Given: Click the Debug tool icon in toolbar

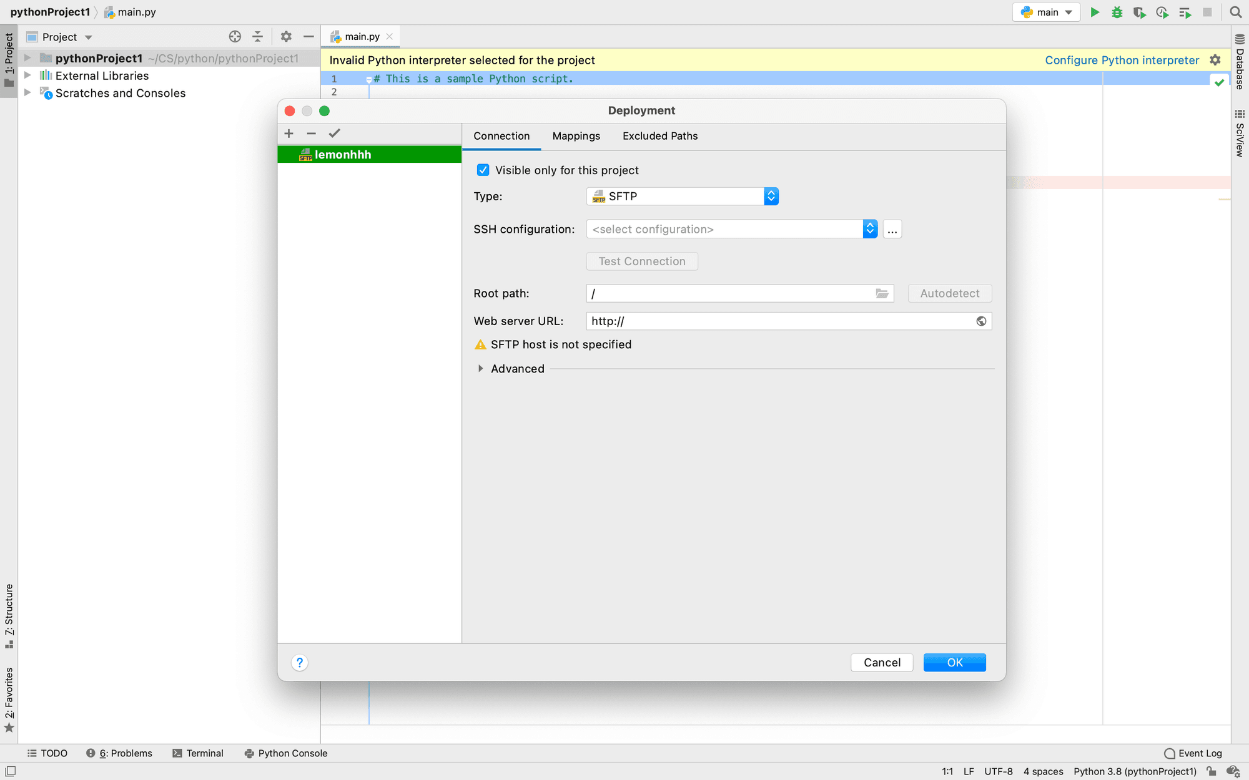Looking at the screenshot, I should coord(1118,12).
